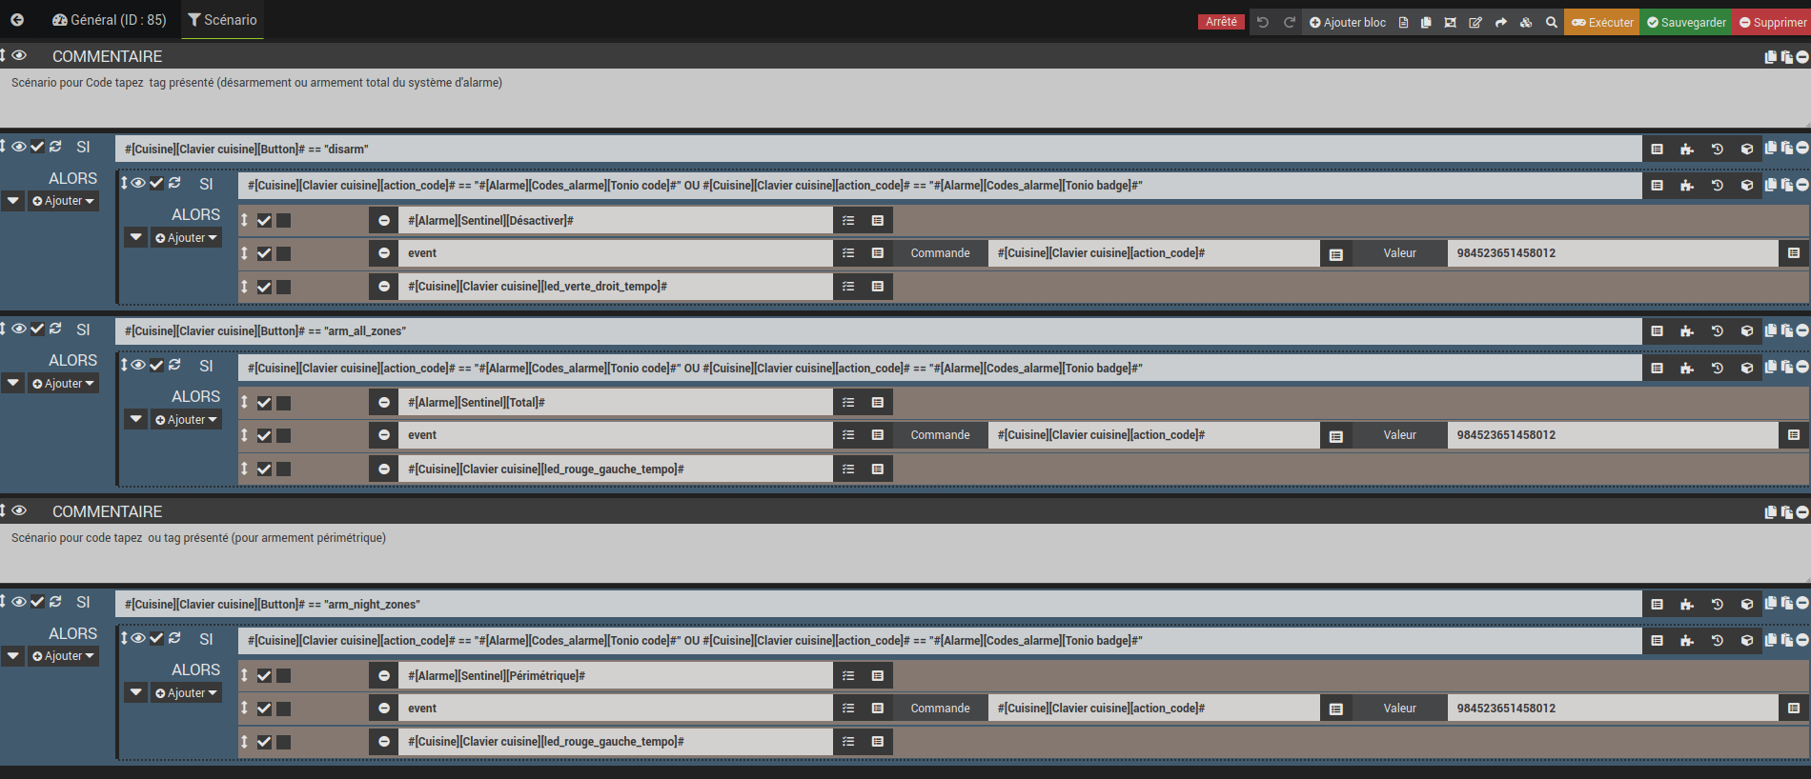Click the undo icon in the toolbar

[x=1263, y=22]
